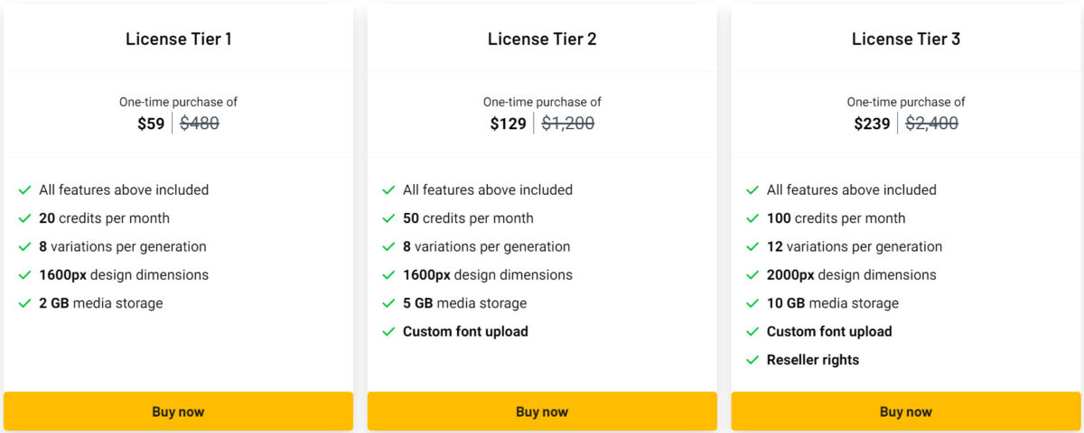Select the License Tier 3 heading

click(906, 39)
